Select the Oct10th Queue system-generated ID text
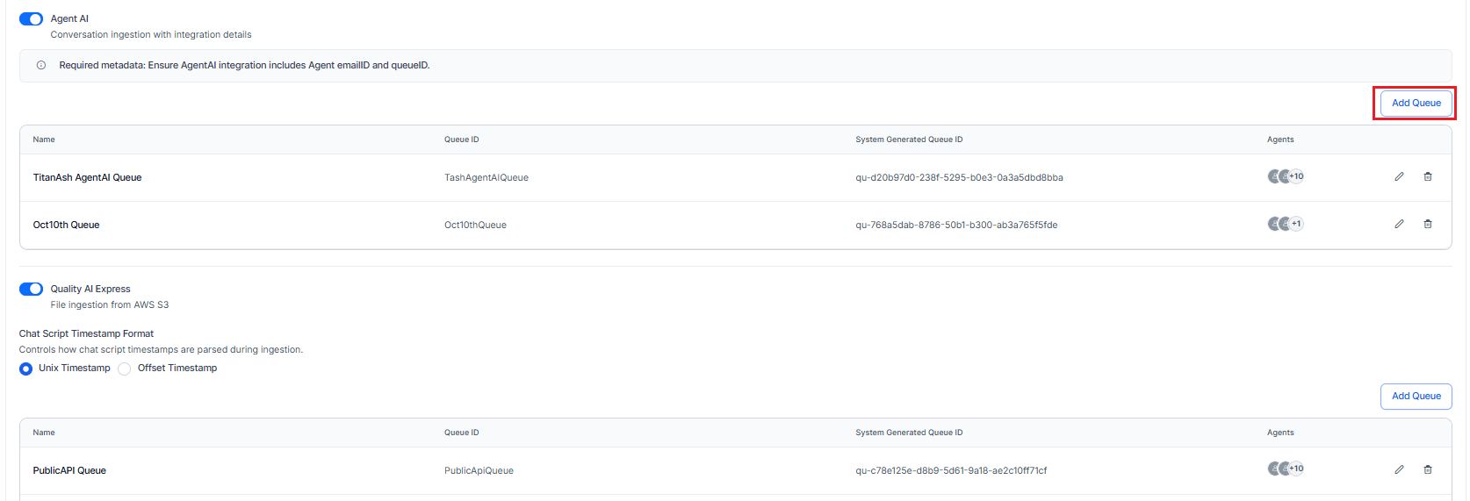Image resolution: width=1470 pixels, height=501 pixels. (956, 225)
